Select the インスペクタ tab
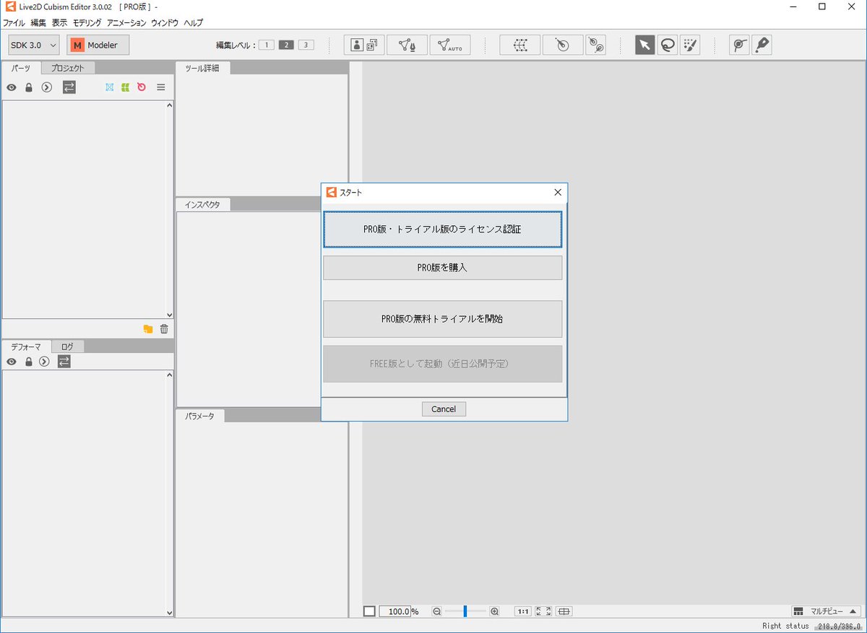Image resolution: width=867 pixels, height=633 pixels. click(203, 204)
